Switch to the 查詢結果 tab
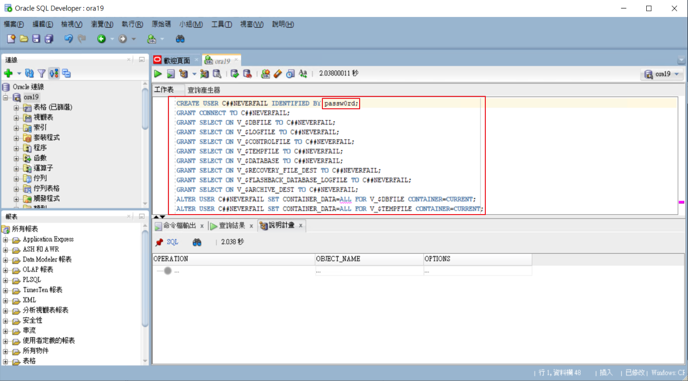Viewport: 688px width, 381px height. (232, 226)
